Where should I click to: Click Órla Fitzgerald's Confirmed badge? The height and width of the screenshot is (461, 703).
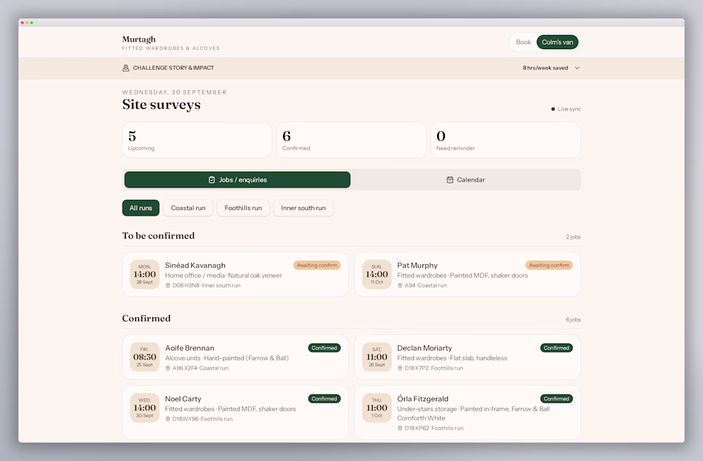[557, 398]
